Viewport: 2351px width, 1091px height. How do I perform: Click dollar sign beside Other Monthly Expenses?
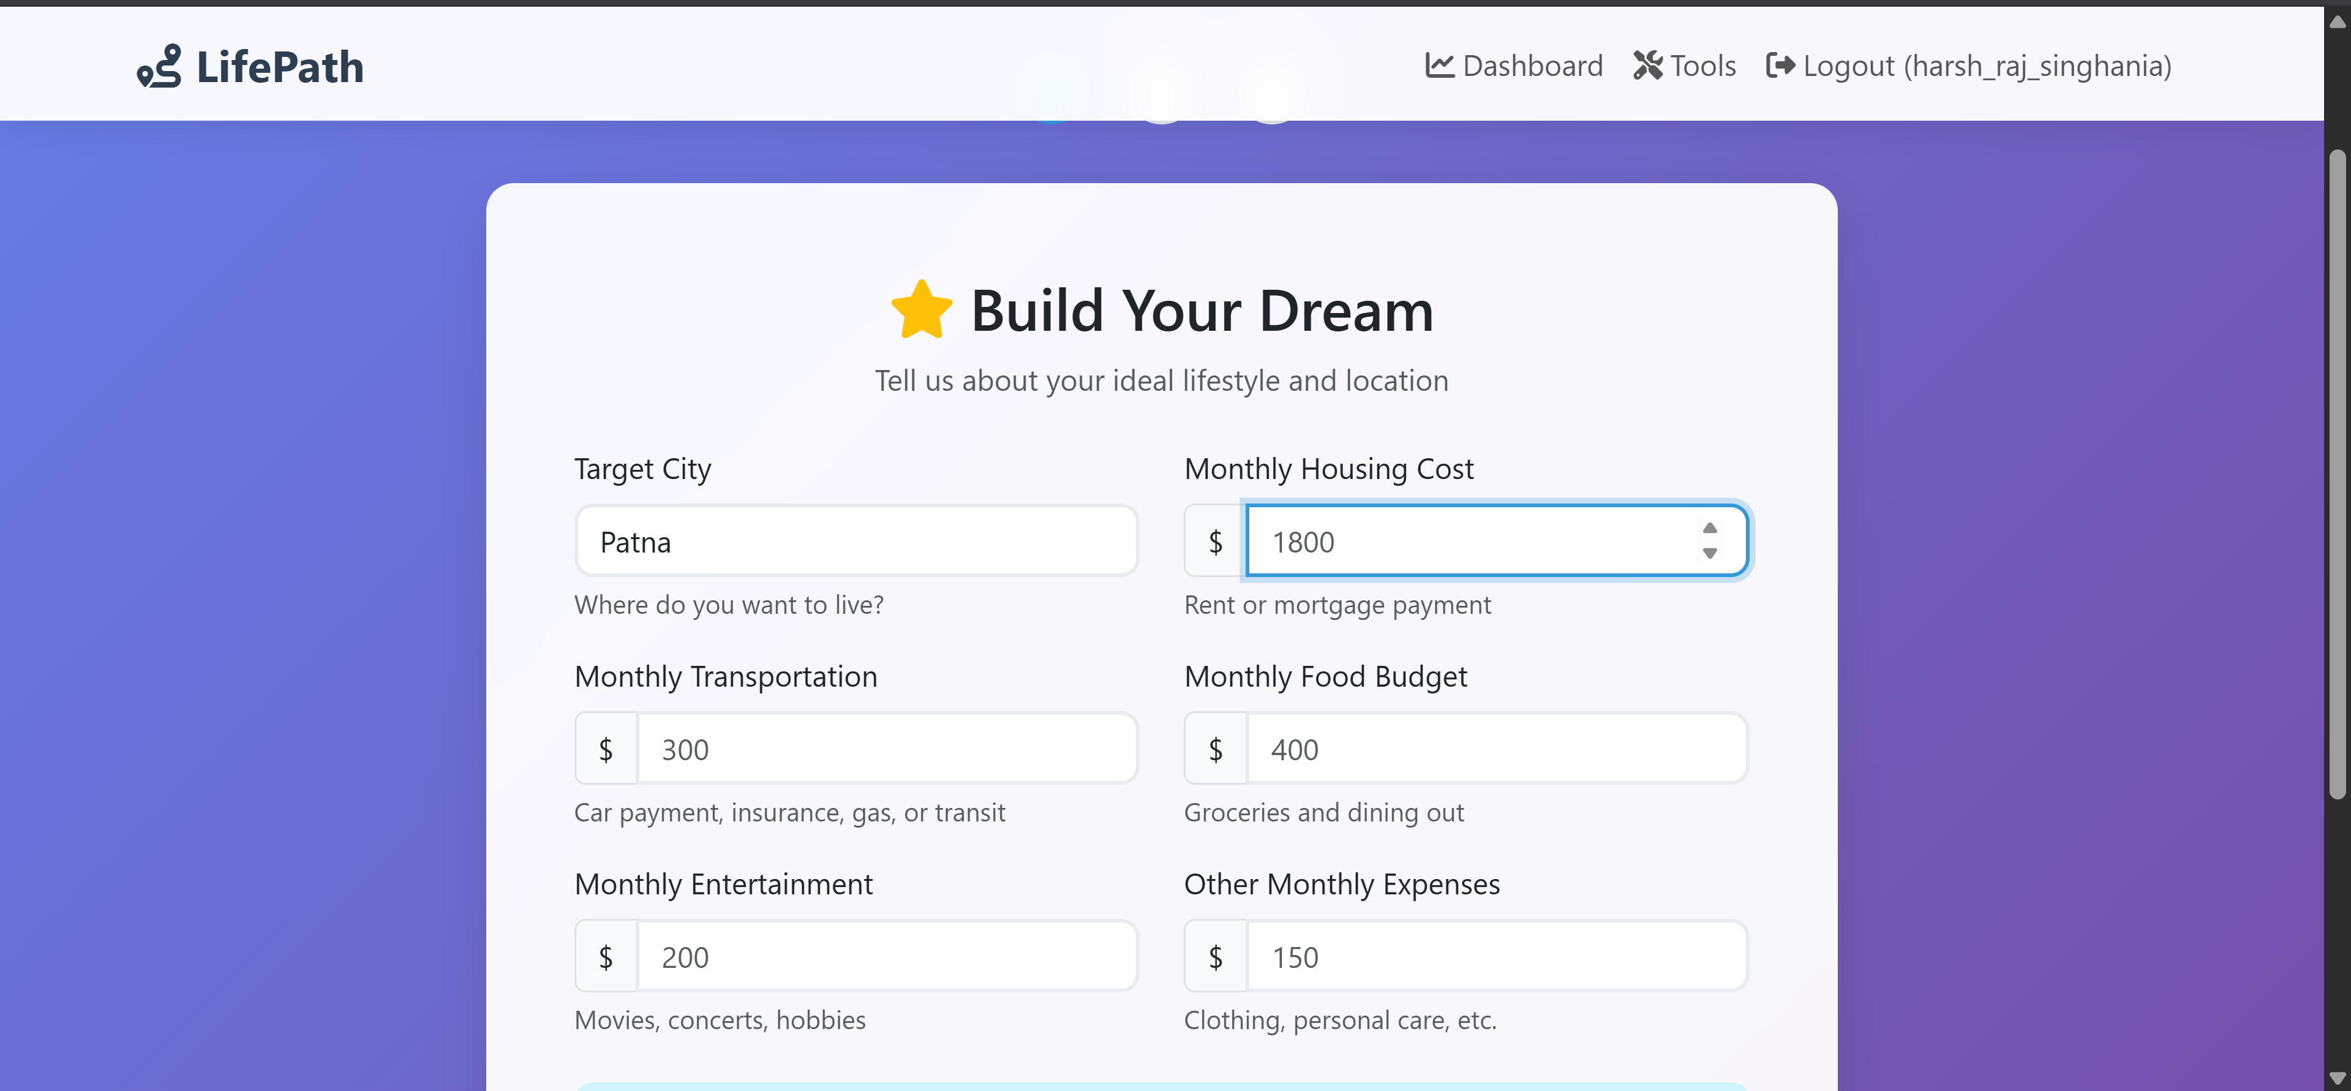[x=1215, y=957]
